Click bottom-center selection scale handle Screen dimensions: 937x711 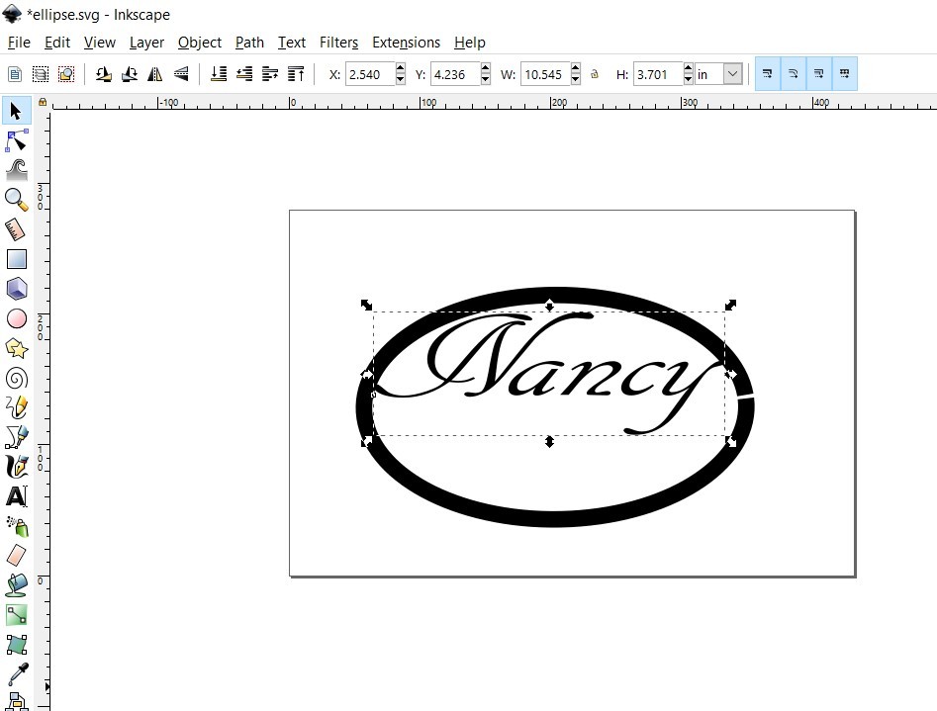549,442
